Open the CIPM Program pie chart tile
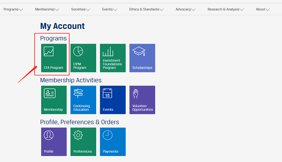Viewport: 282px width, 162px height. click(83, 58)
